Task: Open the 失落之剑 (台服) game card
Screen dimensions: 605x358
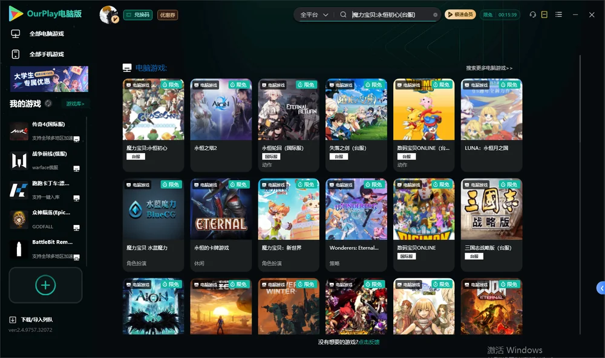Action: pyautogui.click(x=356, y=125)
